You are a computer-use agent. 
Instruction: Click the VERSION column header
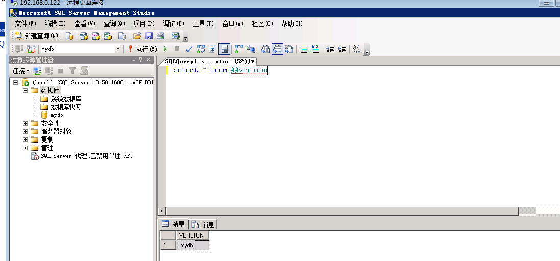tap(192, 235)
